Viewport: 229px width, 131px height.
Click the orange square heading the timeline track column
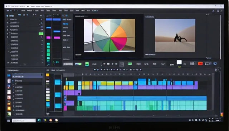(x=48, y=75)
